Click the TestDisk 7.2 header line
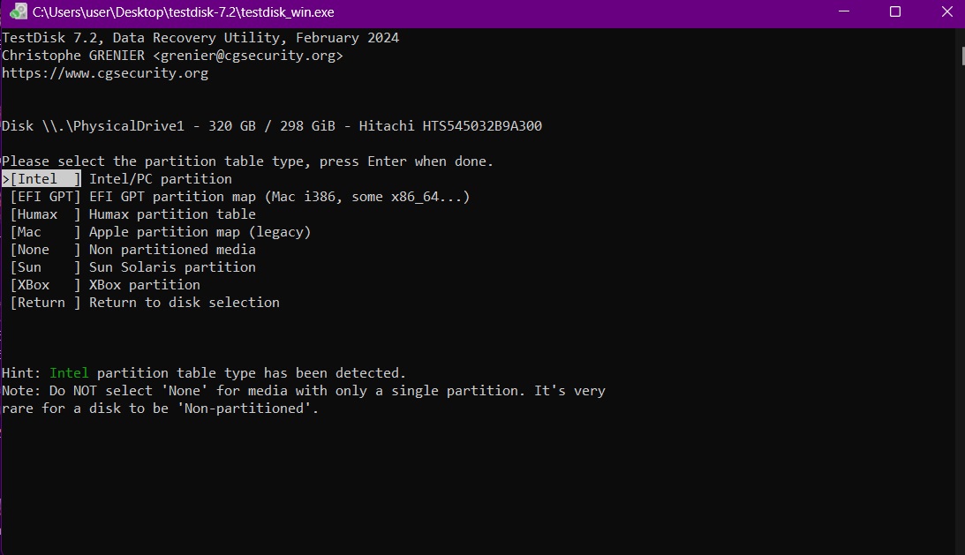 [200, 38]
